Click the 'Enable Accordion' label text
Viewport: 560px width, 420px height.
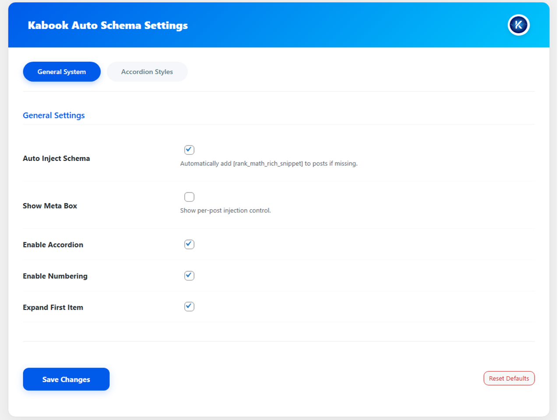pyautogui.click(x=53, y=245)
